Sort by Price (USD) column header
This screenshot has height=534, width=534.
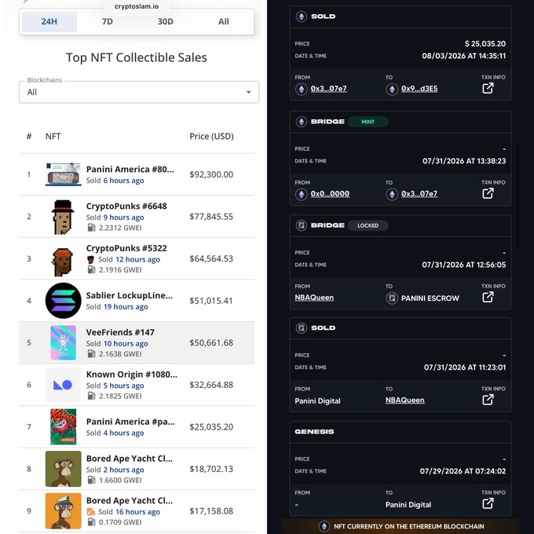pos(211,136)
